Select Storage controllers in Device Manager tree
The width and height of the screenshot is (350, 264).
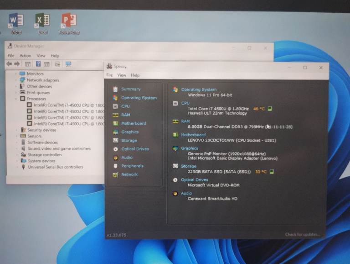(x=45, y=154)
